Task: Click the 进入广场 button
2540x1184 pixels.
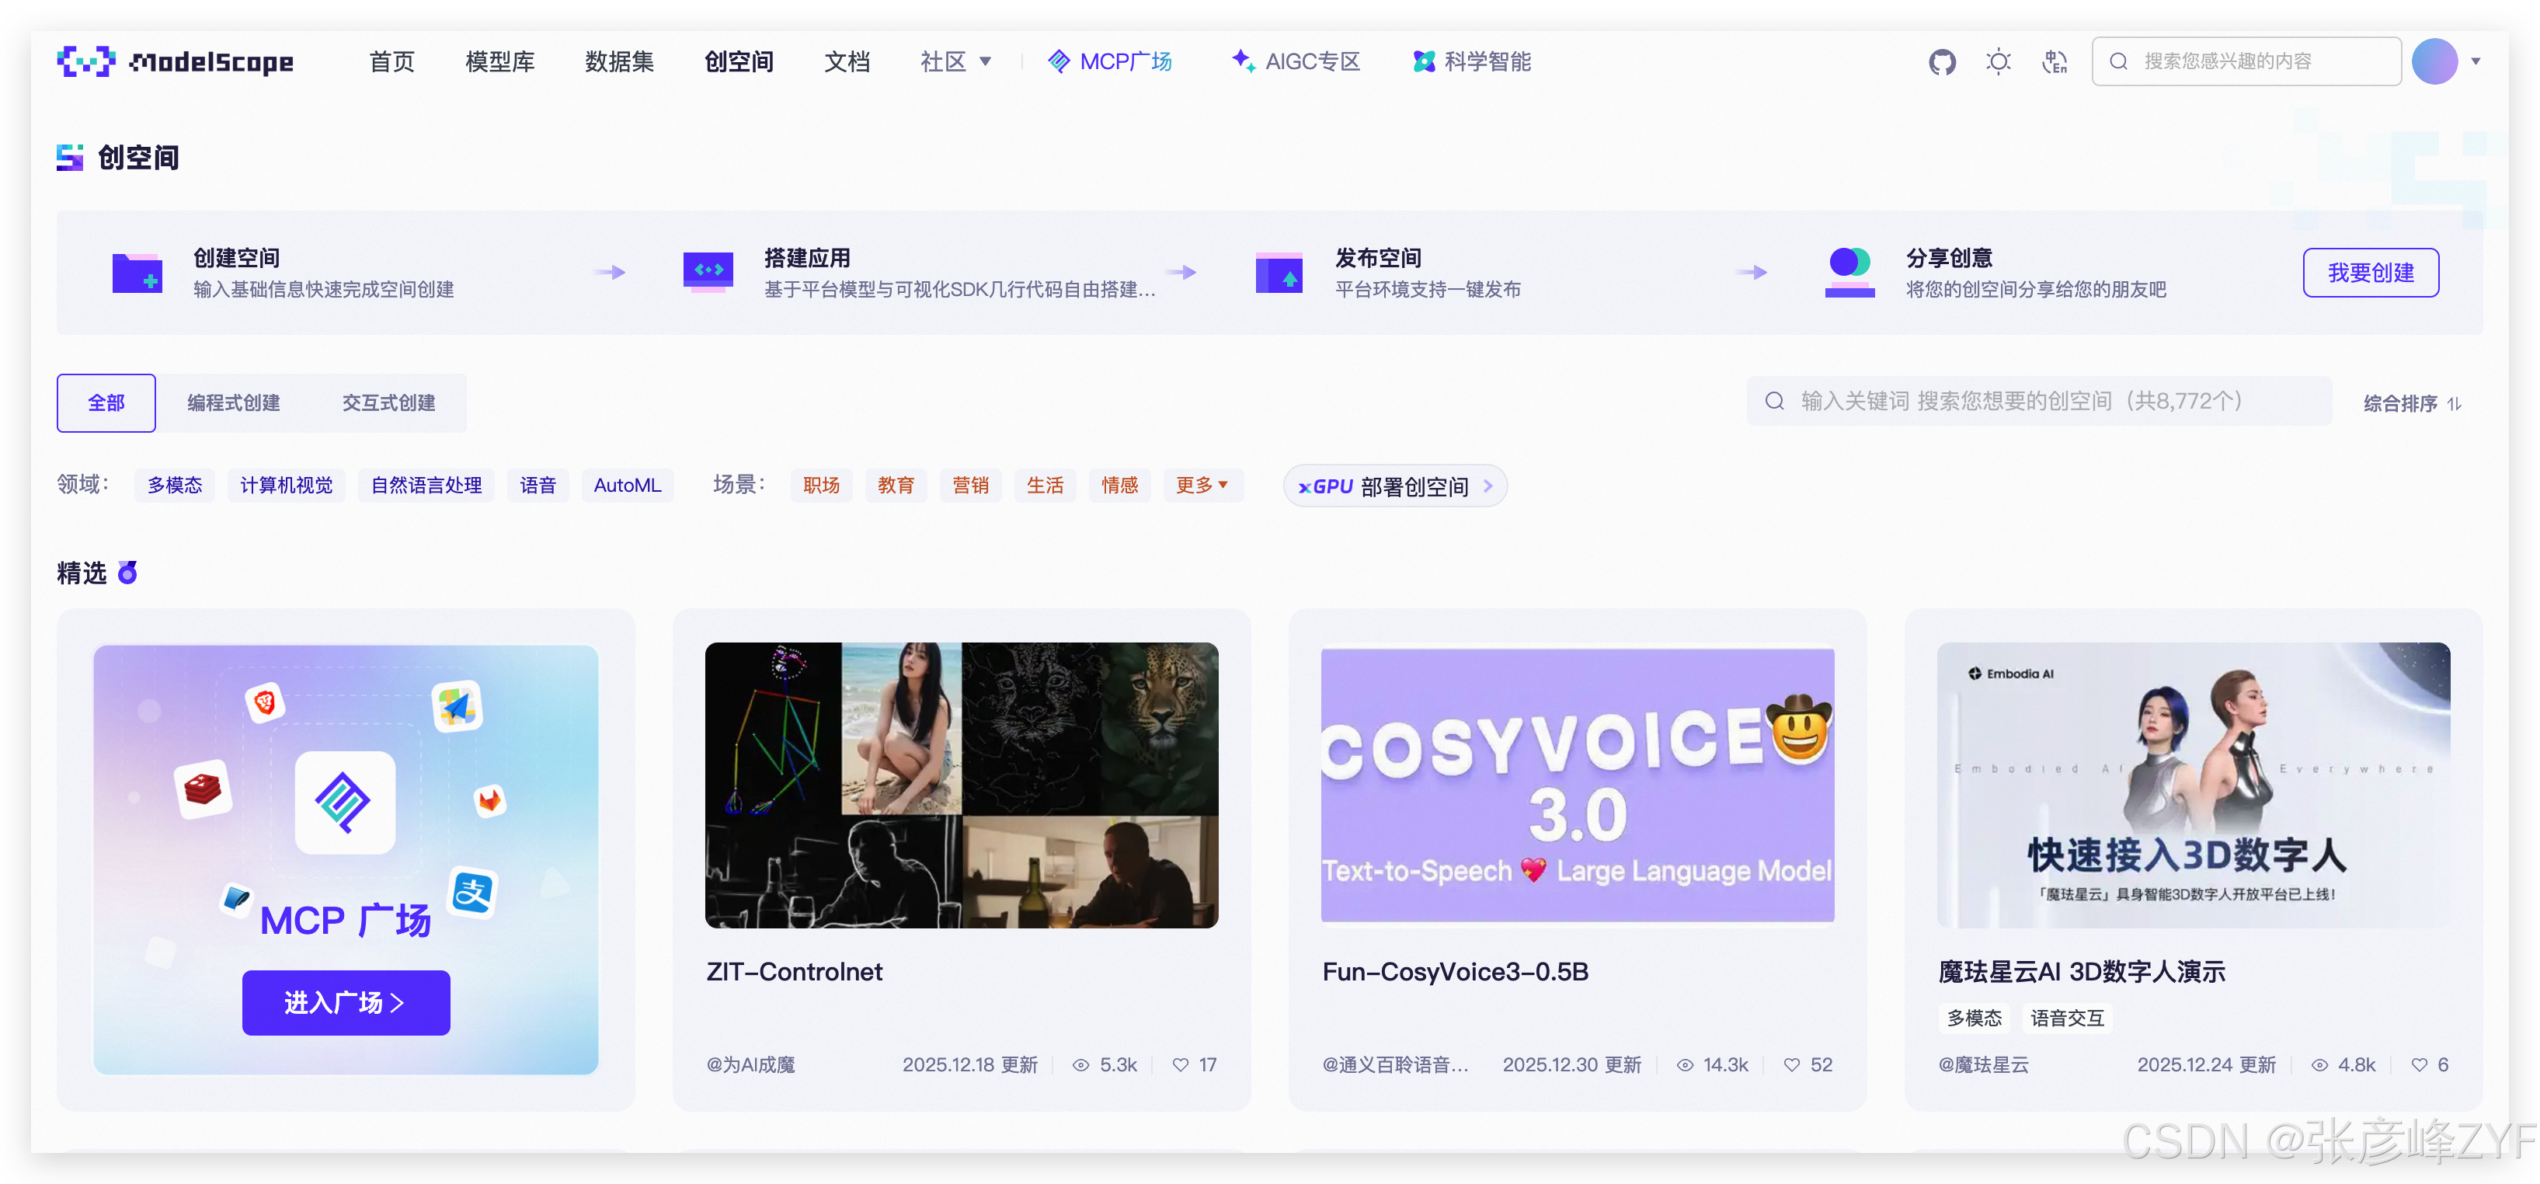Action: (x=346, y=1003)
